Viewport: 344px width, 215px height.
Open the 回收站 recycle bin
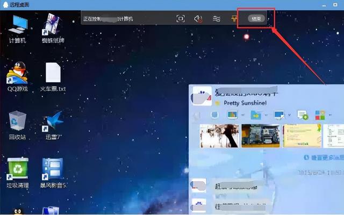(18, 125)
